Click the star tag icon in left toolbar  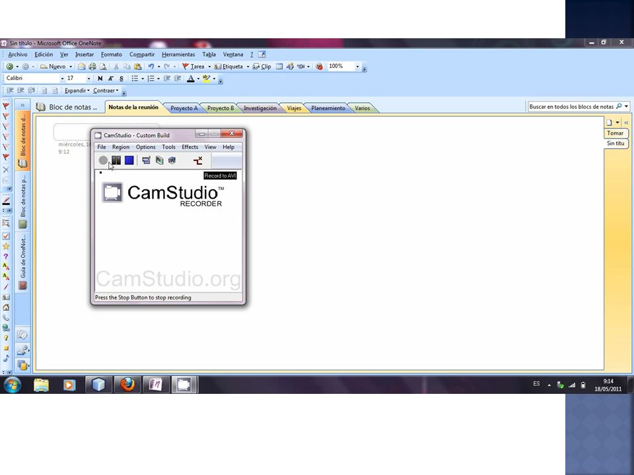point(6,246)
